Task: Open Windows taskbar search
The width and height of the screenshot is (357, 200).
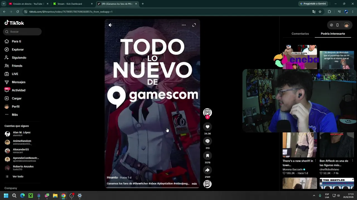Action: 14,196
